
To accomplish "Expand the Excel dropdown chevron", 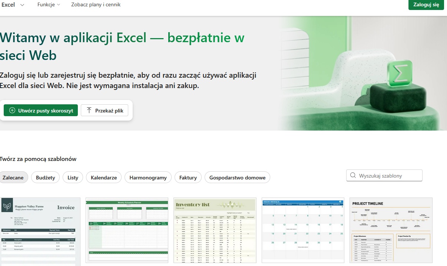I will tap(22, 5).
